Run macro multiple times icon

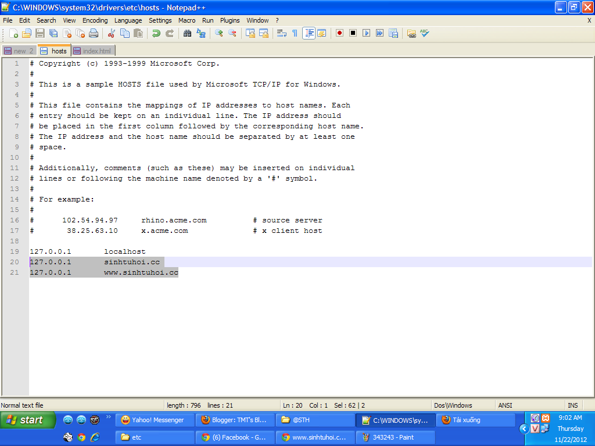(x=380, y=33)
